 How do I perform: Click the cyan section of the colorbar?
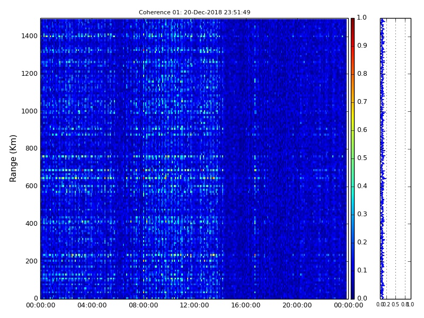click(352, 195)
